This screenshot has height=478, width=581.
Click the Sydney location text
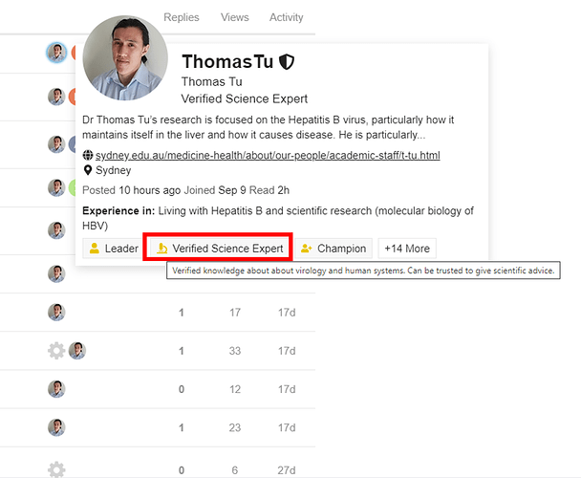click(114, 170)
